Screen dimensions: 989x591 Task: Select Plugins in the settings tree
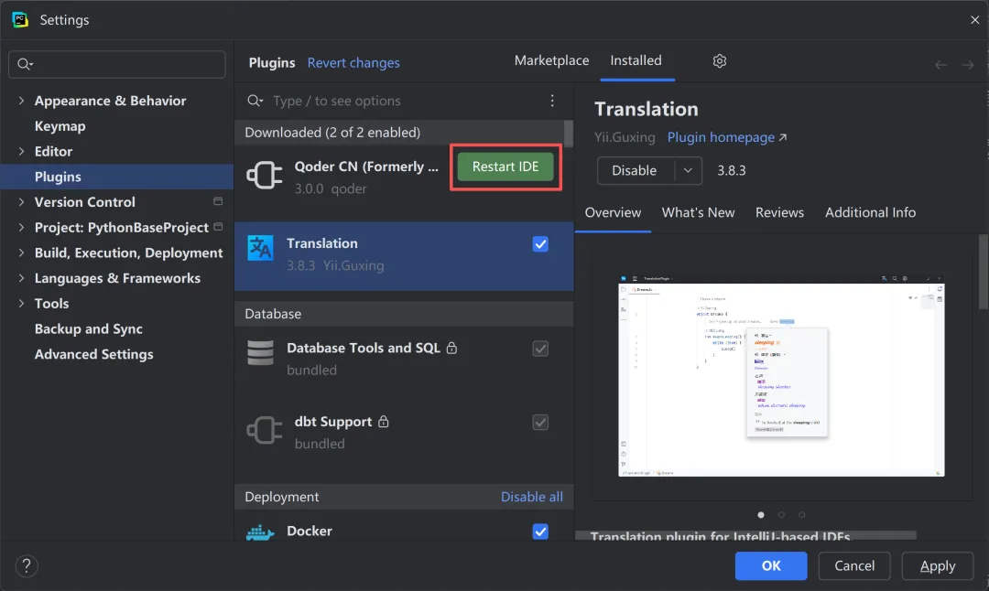[116, 177]
